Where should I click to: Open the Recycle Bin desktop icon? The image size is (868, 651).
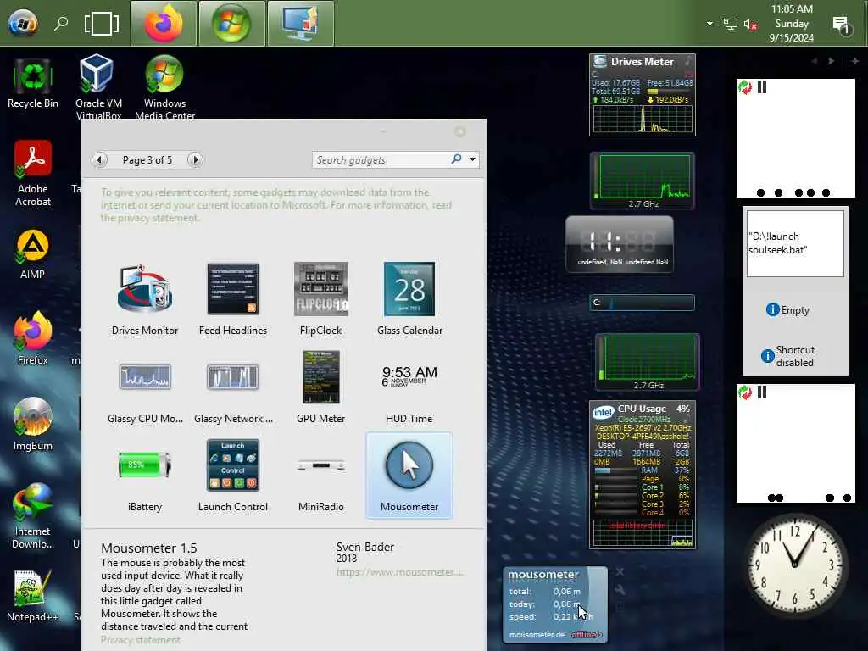coord(33,83)
